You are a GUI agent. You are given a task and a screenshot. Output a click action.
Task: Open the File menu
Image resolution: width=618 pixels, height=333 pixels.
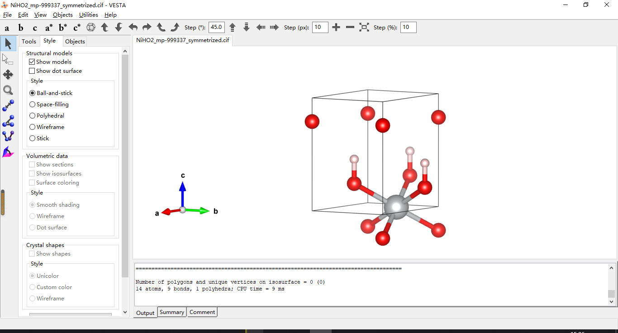7,15
